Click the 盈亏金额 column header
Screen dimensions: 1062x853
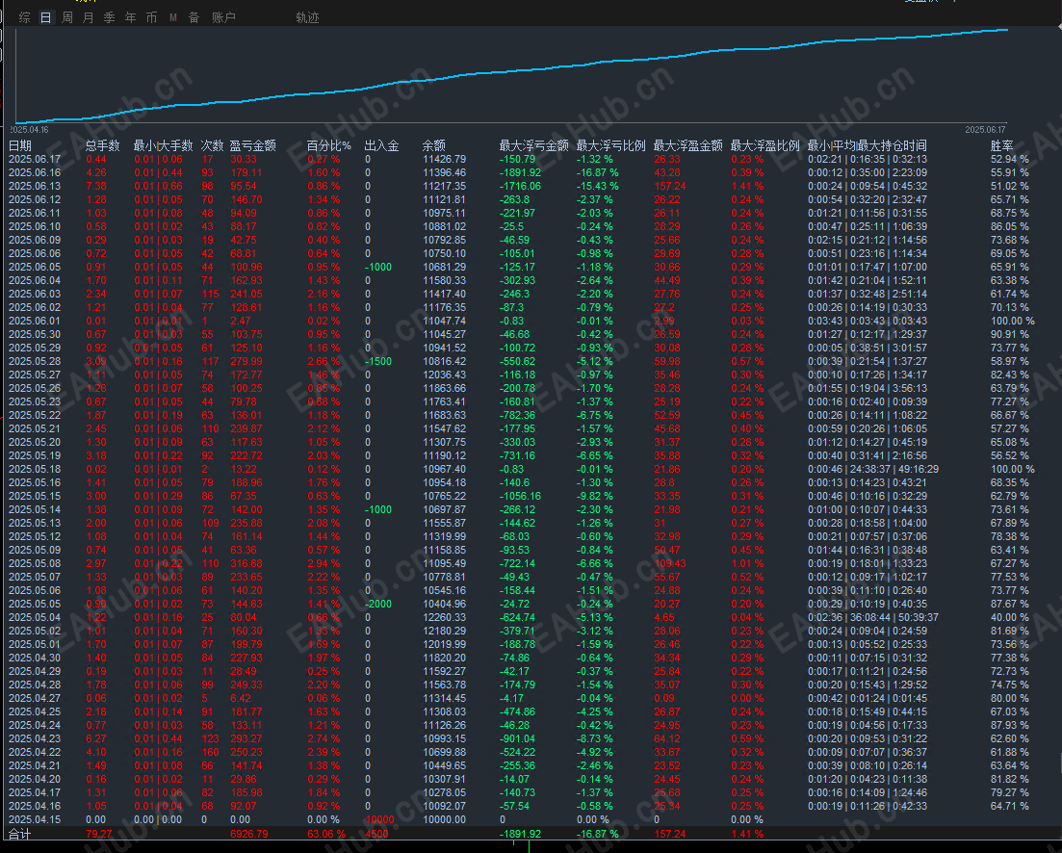252,145
